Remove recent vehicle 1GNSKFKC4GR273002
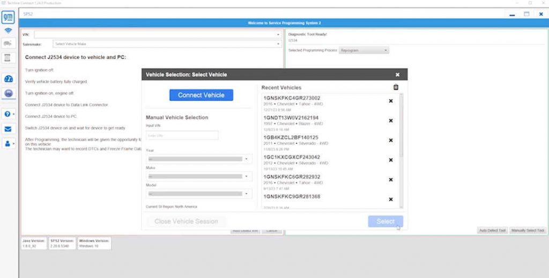549x278 pixels. point(390,101)
